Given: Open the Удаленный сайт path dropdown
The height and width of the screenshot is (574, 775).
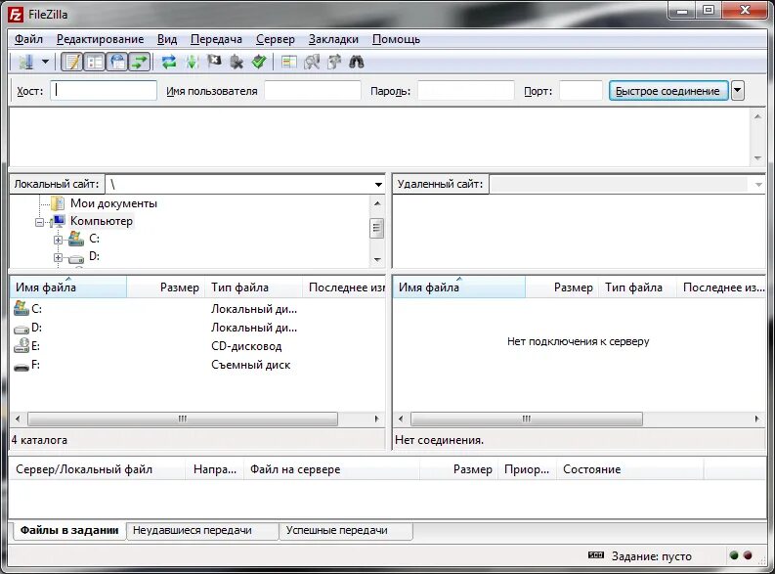Looking at the screenshot, I should [x=758, y=185].
